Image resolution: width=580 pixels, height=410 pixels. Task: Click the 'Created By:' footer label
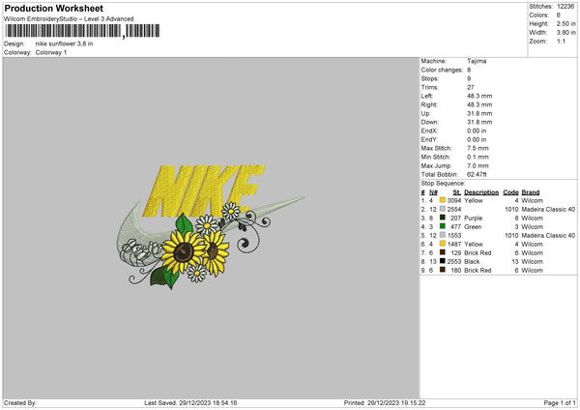(20, 403)
